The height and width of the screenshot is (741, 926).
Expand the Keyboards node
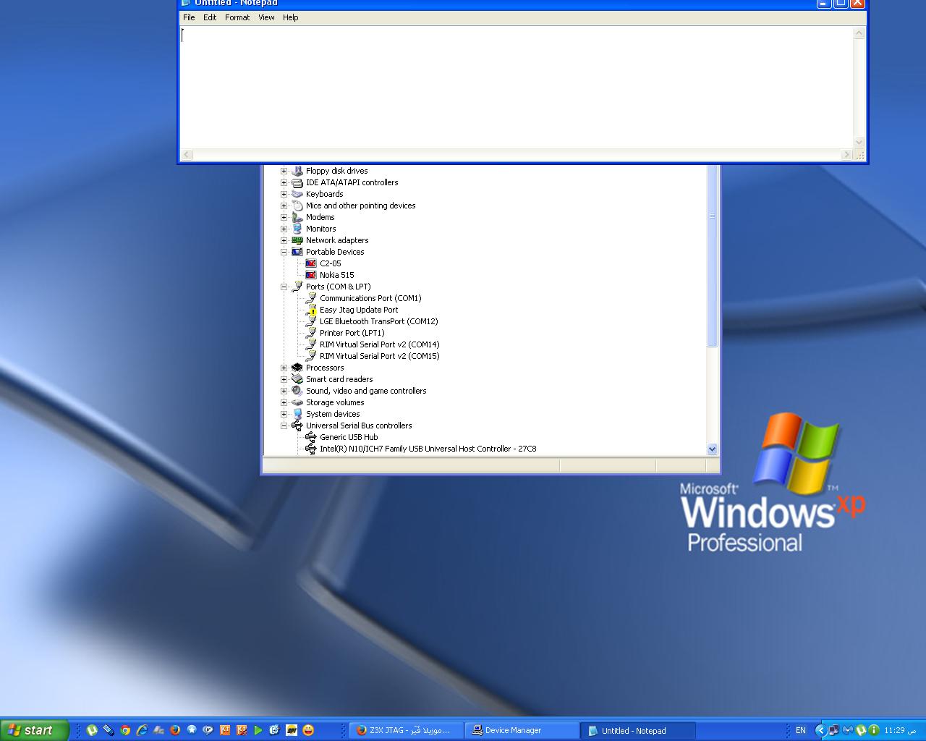[x=284, y=194]
